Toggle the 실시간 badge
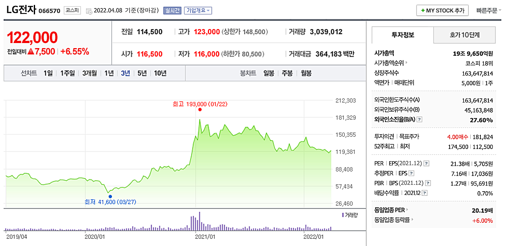The image size is (507, 246). (x=172, y=11)
